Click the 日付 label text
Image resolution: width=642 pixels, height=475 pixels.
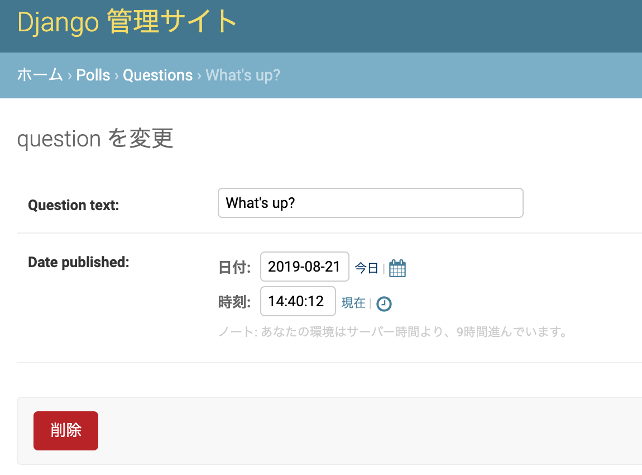[234, 267]
